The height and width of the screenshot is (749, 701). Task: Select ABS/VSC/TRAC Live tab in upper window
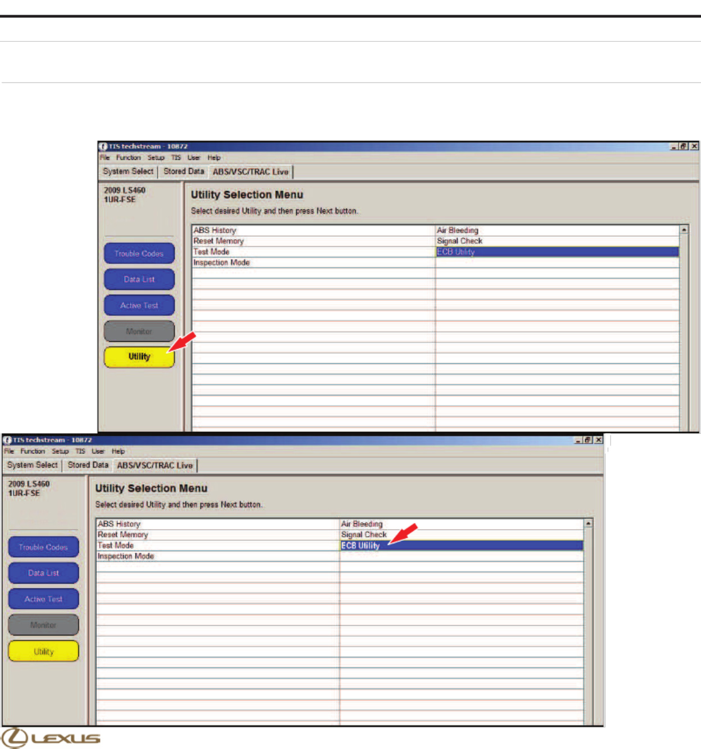click(251, 172)
